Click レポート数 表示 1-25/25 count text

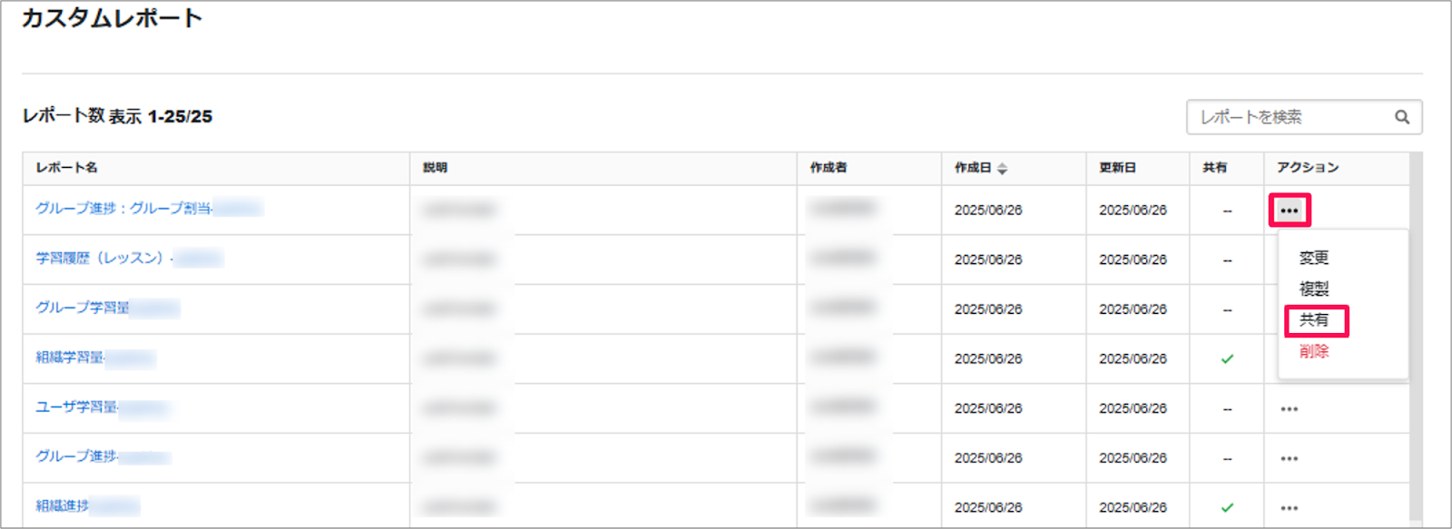tap(117, 116)
